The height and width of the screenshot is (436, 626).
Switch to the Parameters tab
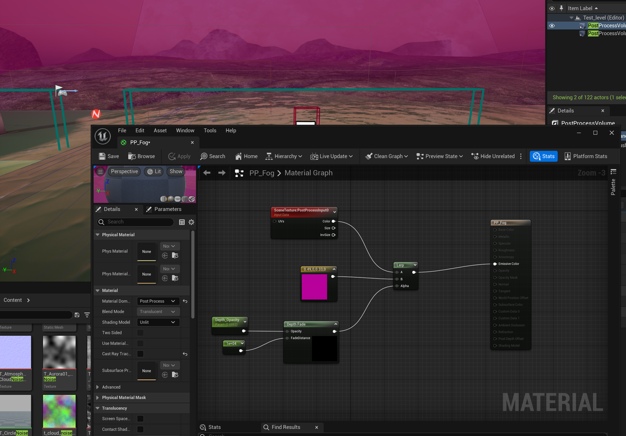pyautogui.click(x=164, y=209)
